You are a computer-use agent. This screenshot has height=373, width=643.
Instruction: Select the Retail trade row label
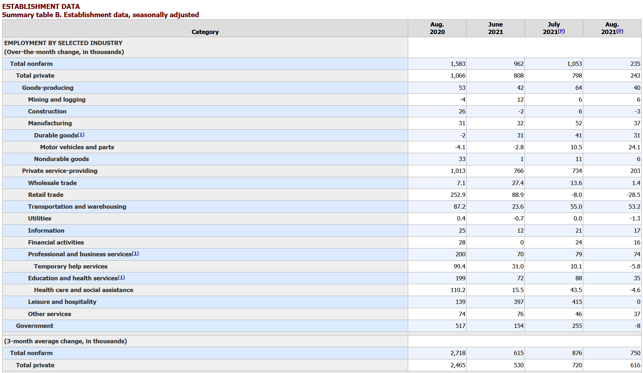46,195
